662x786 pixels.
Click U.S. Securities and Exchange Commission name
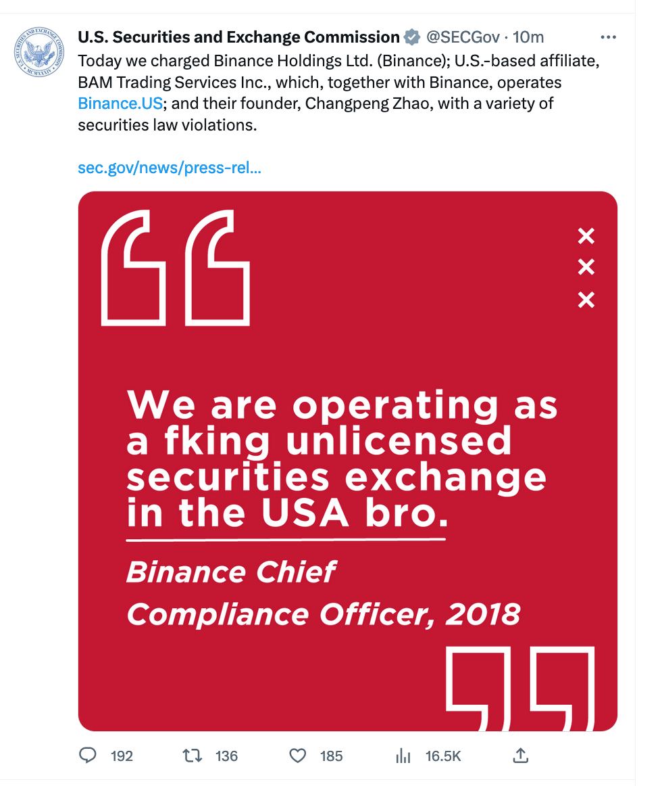[x=238, y=37]
